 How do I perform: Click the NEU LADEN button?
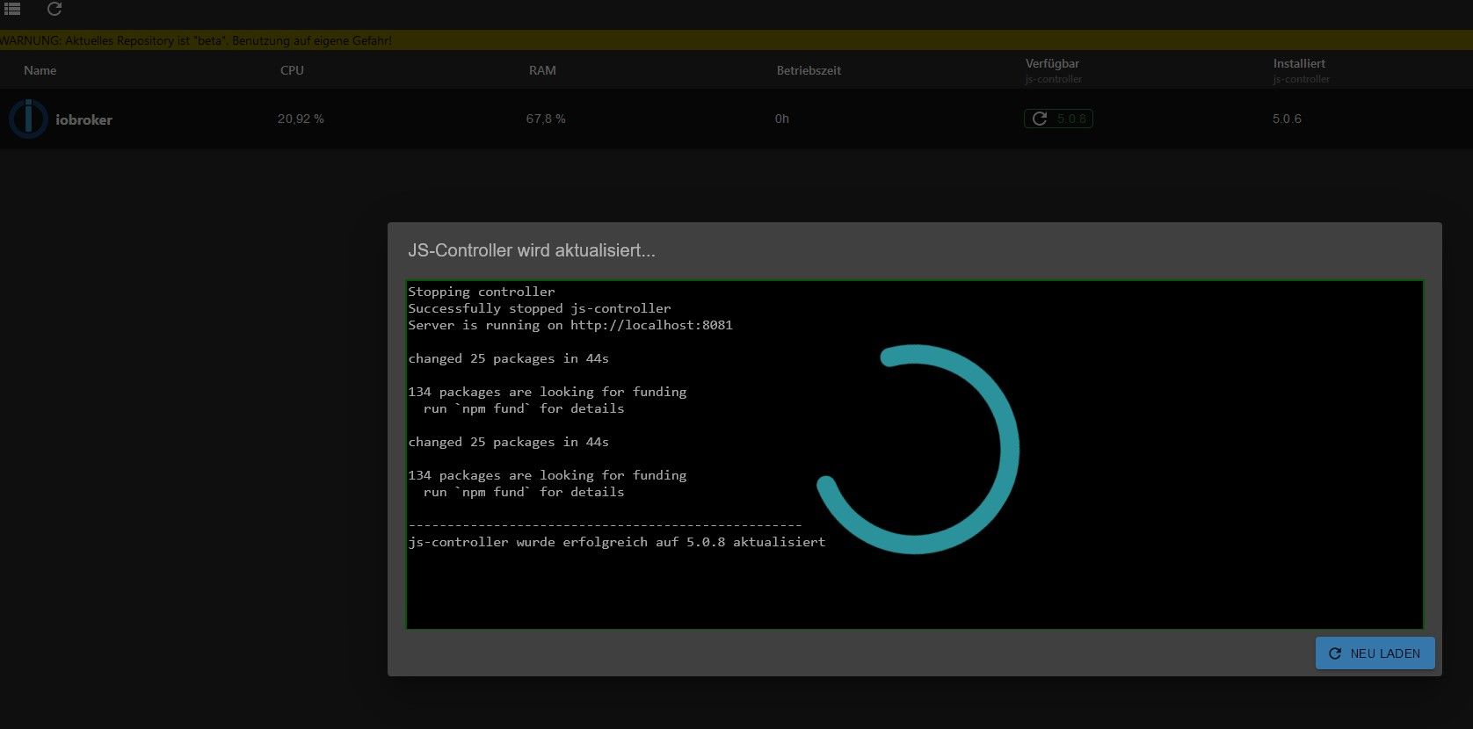pos(1375,653)
